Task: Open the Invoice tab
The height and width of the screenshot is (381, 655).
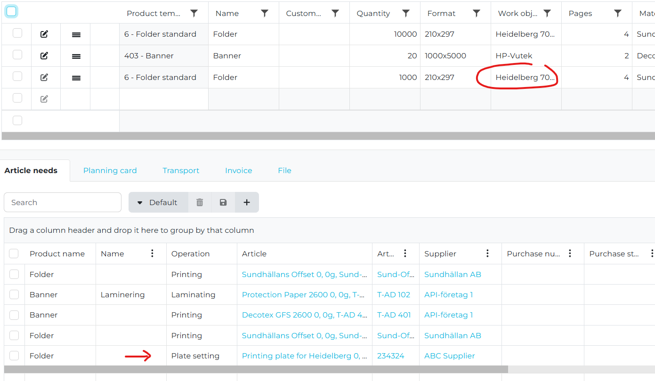Action: [238, 171]
